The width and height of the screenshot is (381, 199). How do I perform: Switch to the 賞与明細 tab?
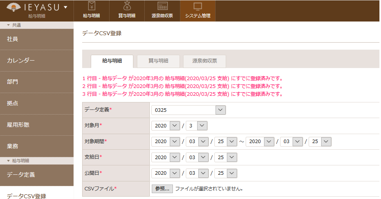(x=158, y=61)
